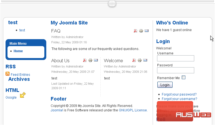Follow the GNU/GPL License link

coord(133,110)
